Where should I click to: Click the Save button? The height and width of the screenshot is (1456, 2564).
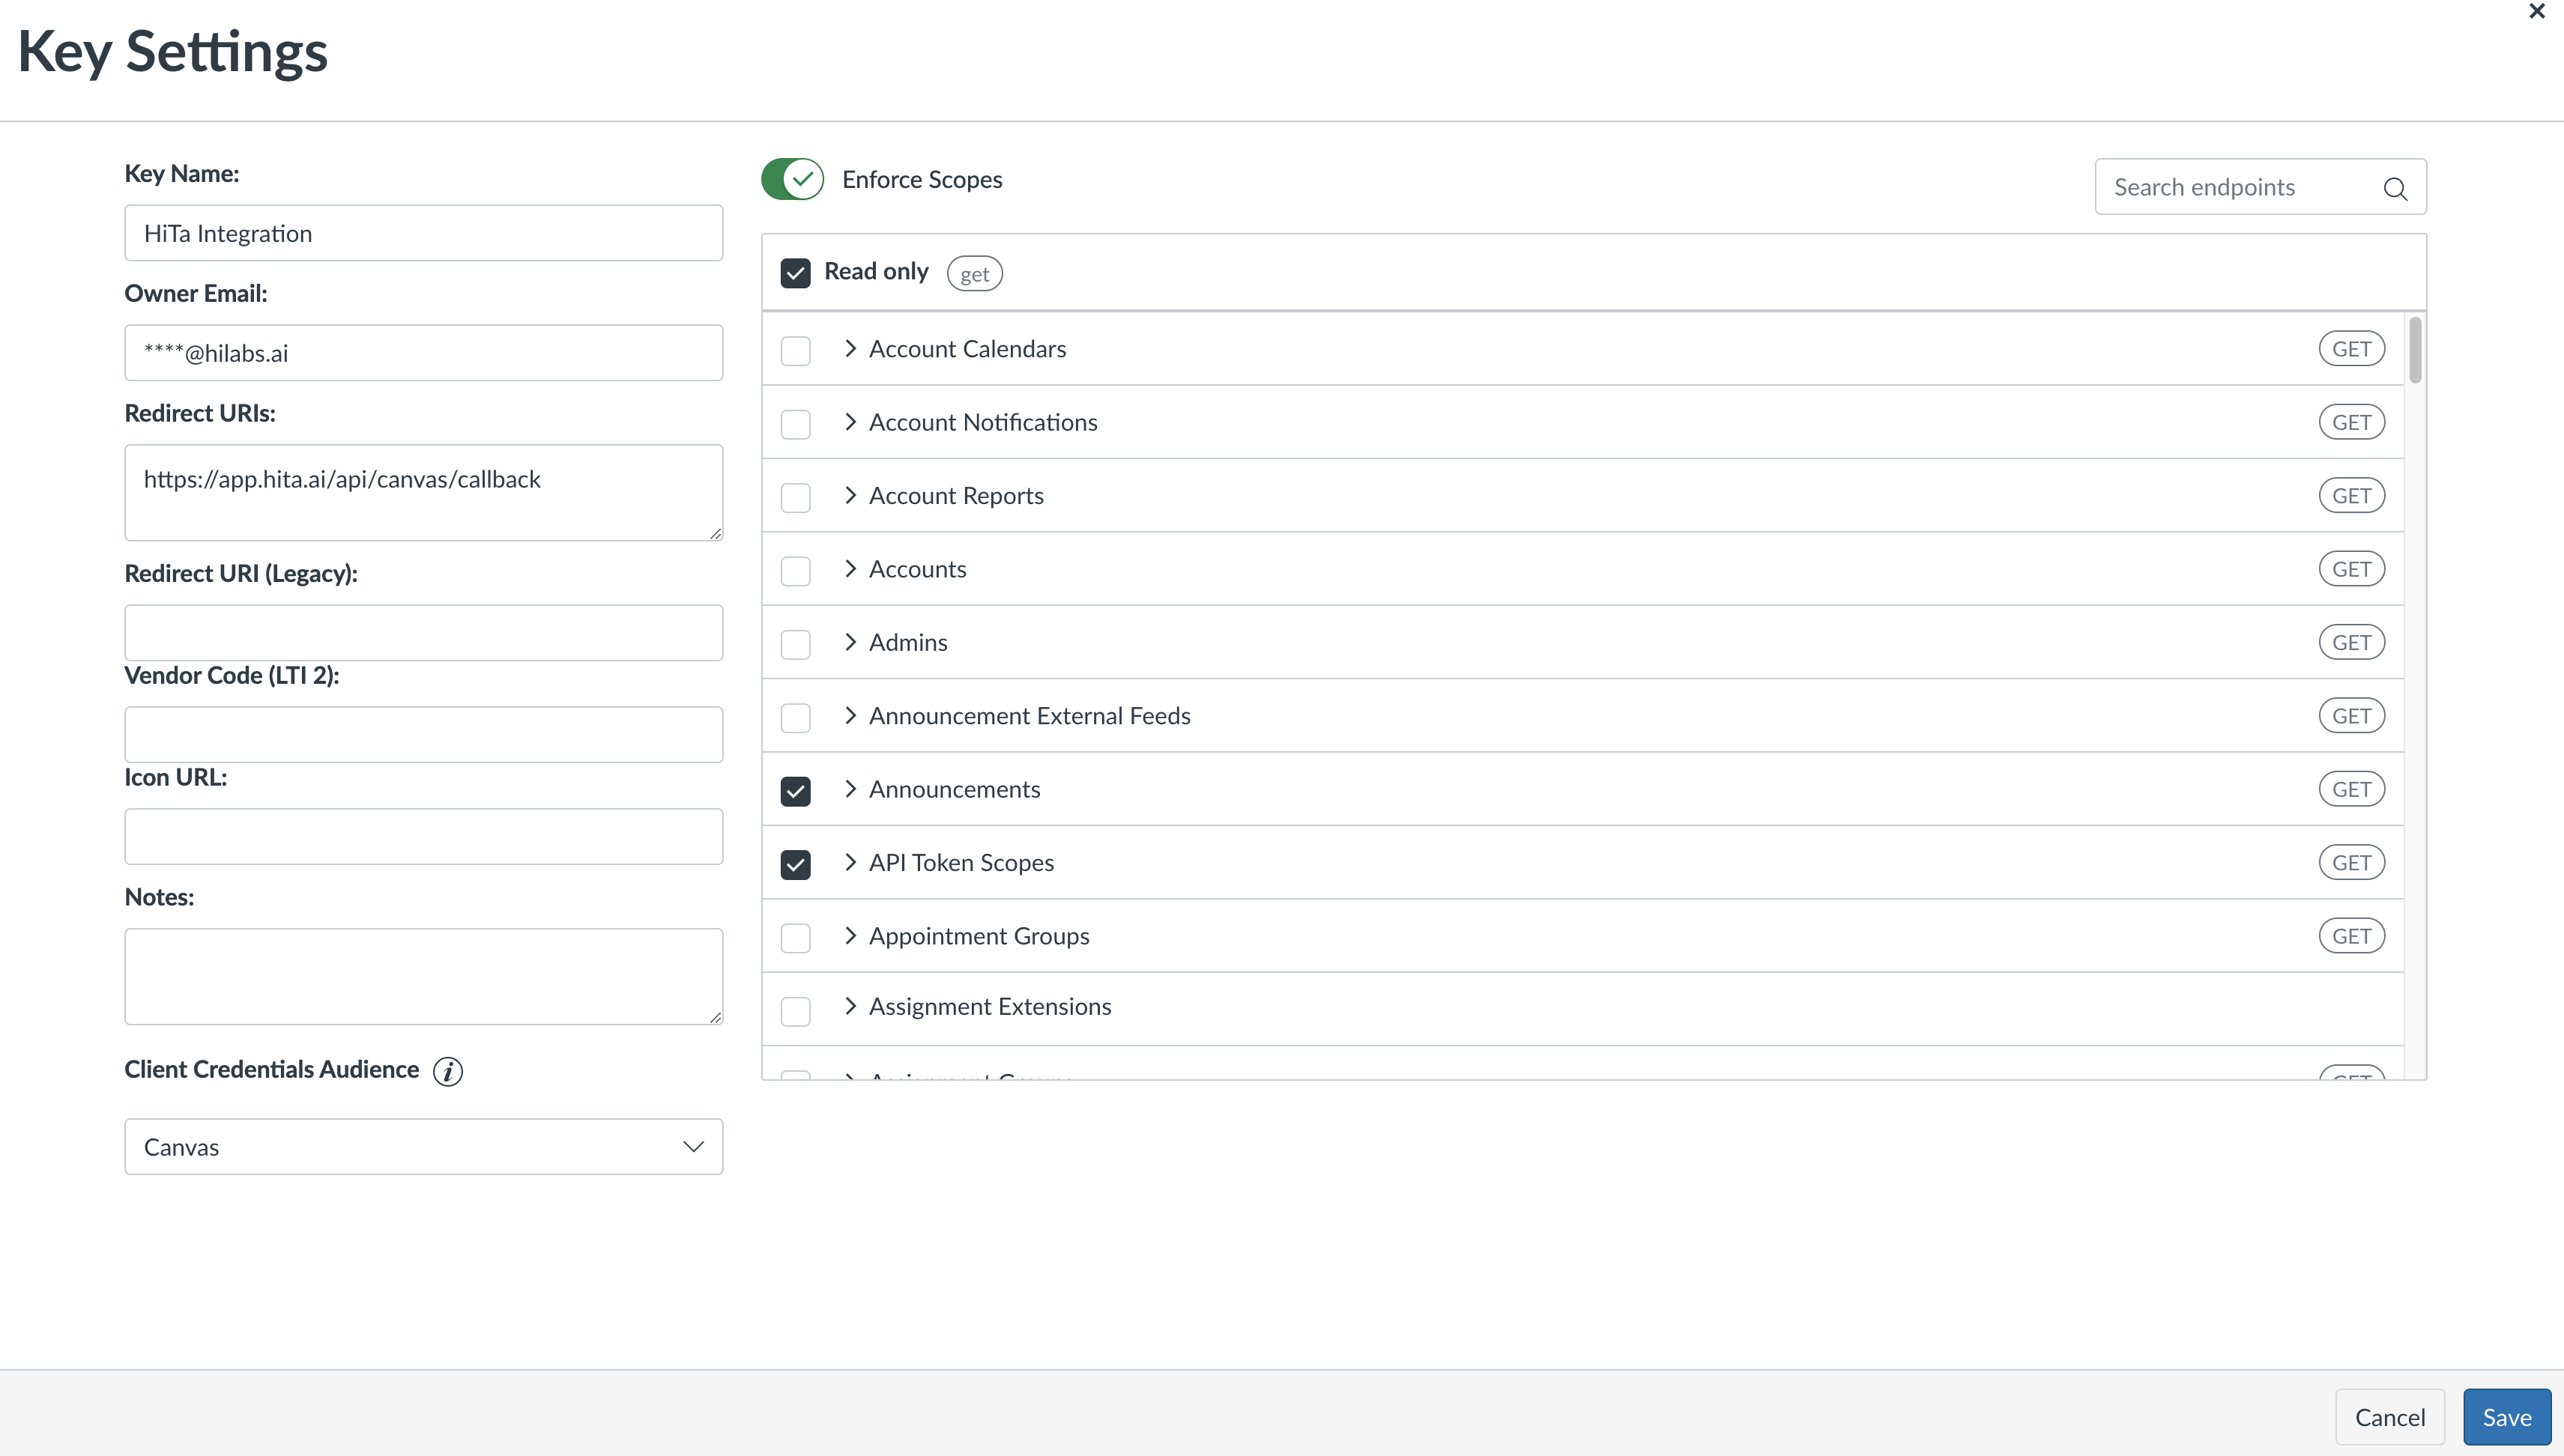pos(2506,1417)
